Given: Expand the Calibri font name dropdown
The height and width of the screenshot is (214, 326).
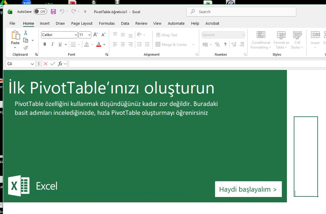Looking at the screenshot, I should [76, 35].
